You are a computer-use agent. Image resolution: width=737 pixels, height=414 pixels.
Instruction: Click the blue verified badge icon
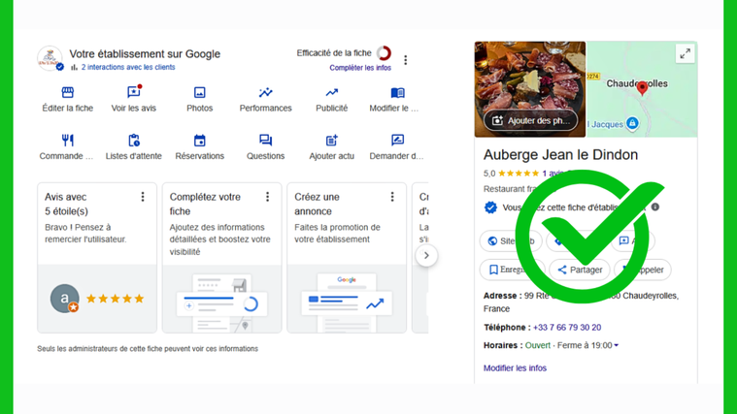pos(490,207)
